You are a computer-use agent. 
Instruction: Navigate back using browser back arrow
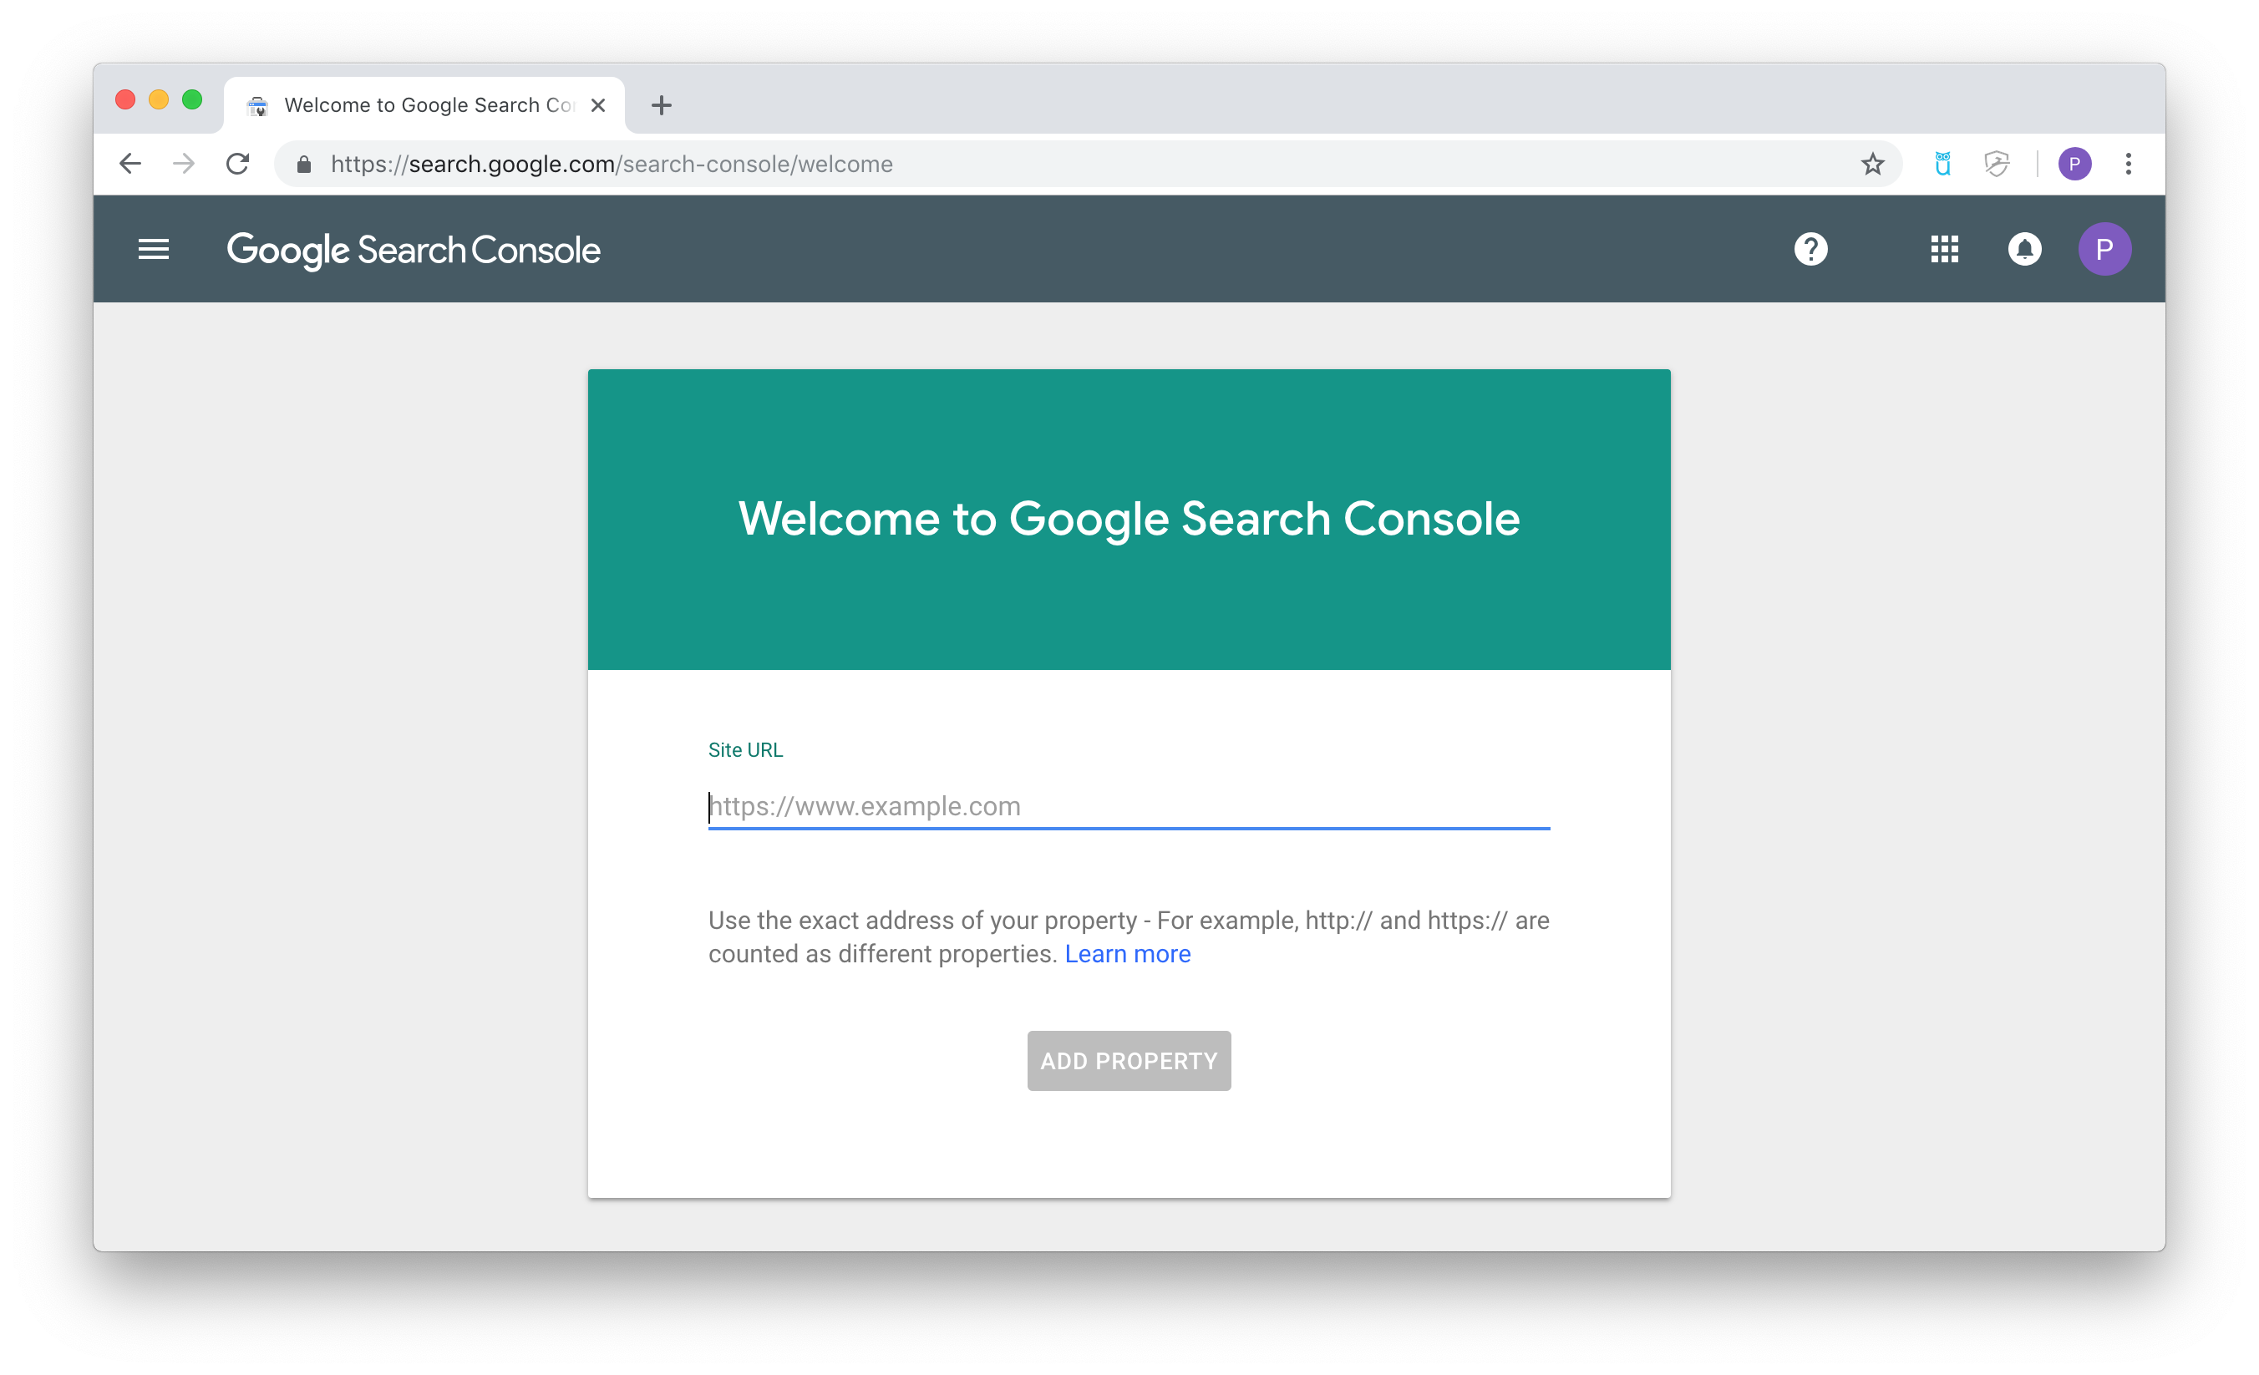coord(129,163)
